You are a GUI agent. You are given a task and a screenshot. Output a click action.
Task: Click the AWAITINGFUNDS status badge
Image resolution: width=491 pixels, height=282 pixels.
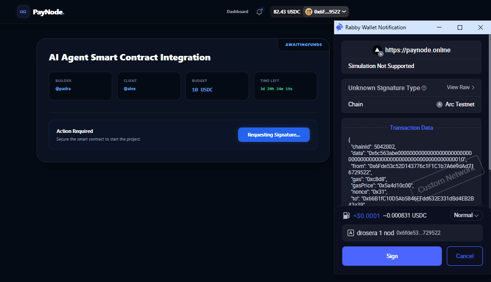point(303,45)
